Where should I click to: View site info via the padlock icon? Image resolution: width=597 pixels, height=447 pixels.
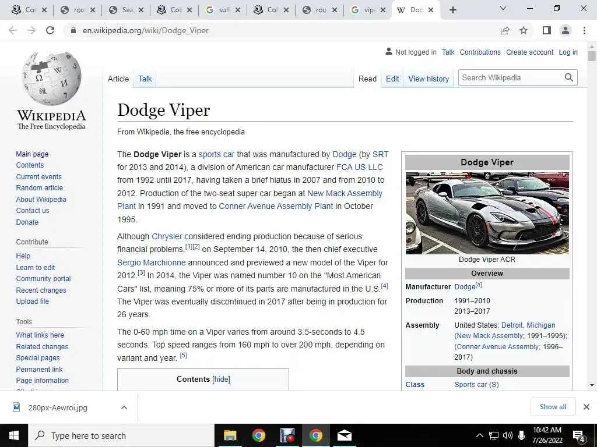point(73,30)
